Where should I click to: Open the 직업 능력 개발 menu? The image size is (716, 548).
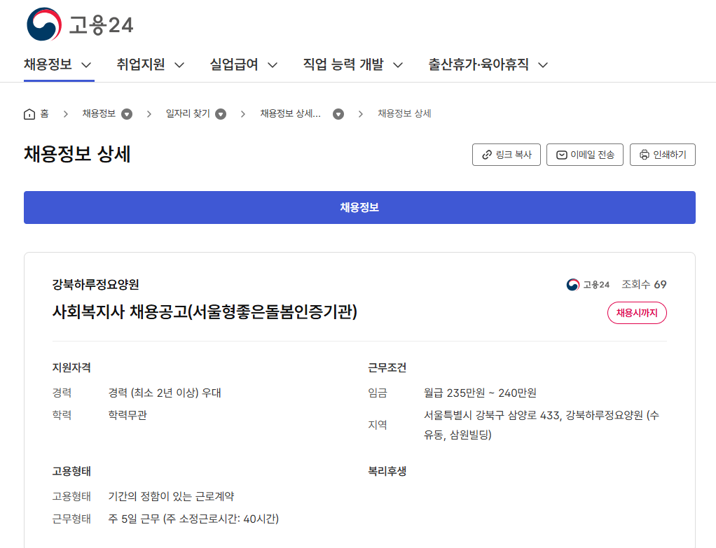353,65
